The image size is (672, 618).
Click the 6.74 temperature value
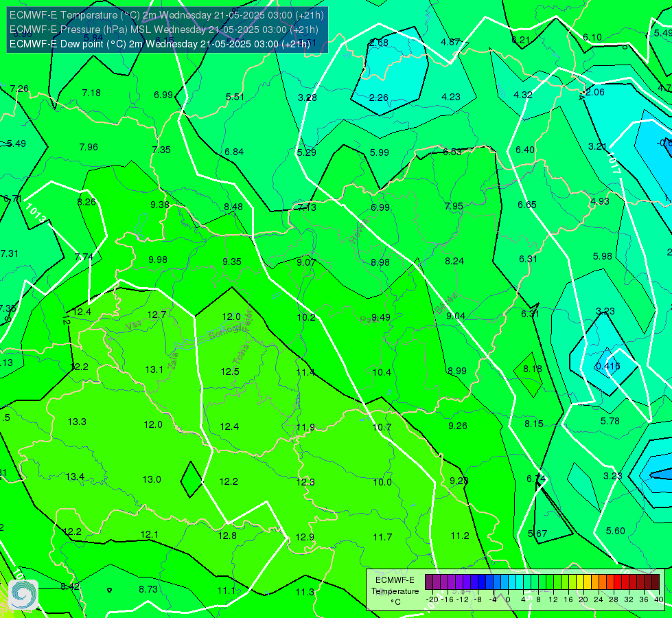coord(536,479)
